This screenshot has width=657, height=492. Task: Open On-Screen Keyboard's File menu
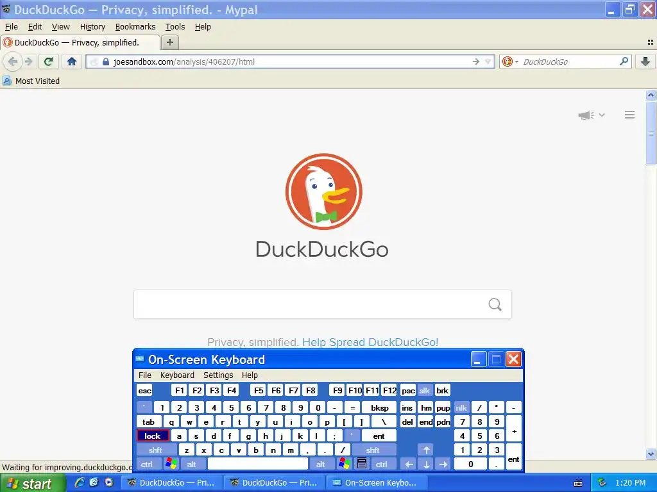144,375
